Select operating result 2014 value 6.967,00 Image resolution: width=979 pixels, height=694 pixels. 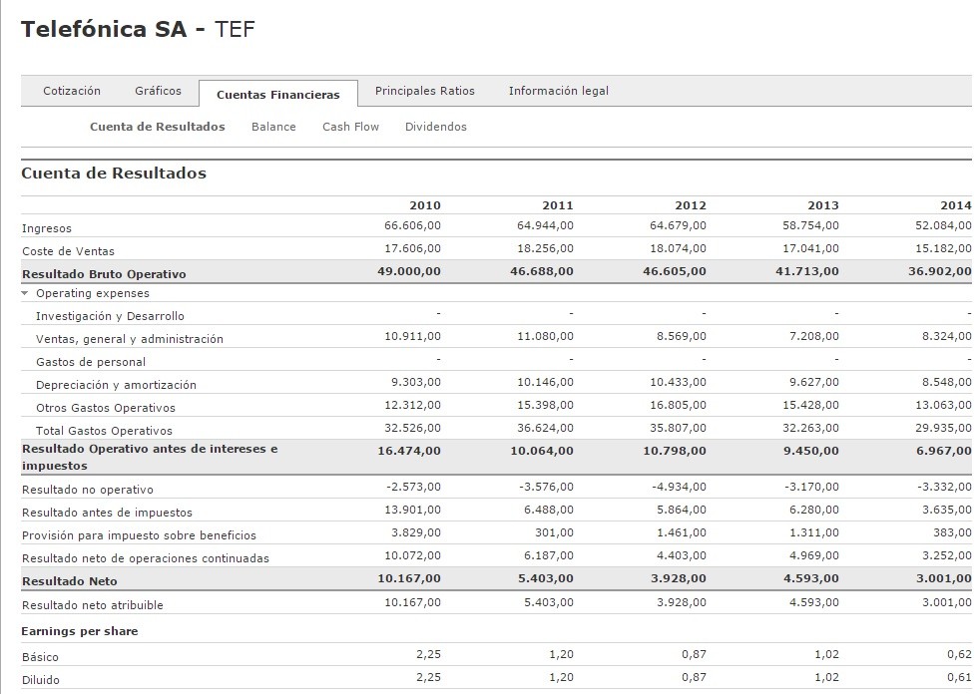(944, 451)
